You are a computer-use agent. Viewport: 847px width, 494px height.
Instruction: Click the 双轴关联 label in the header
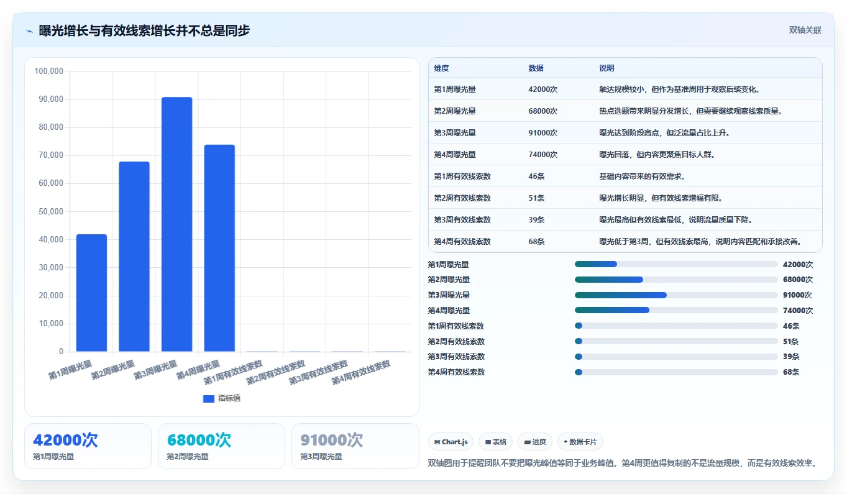[x=805, y=30]
